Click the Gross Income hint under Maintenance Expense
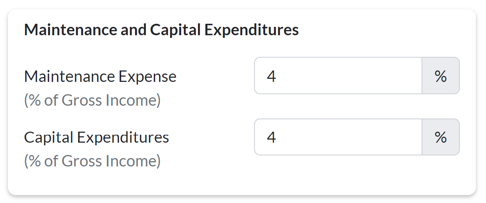This screenshot has width=486, height=203. coord(92,101)
